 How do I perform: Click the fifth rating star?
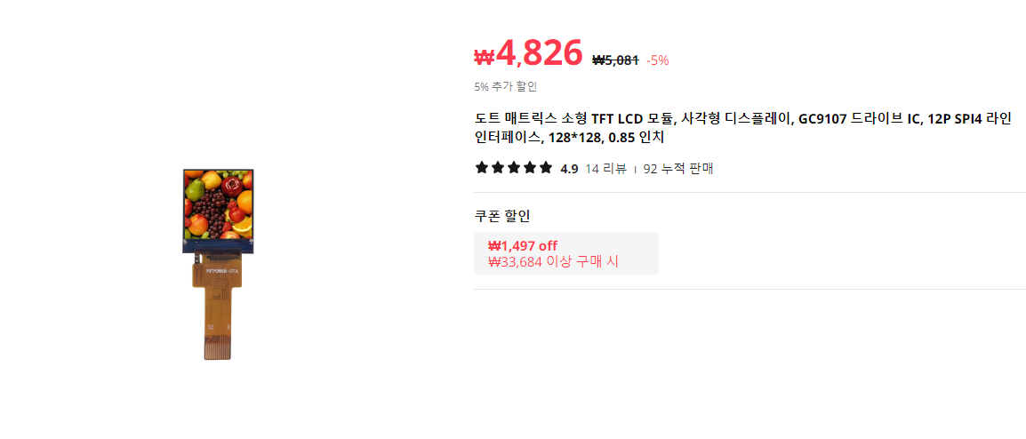(x=546, y=168)
